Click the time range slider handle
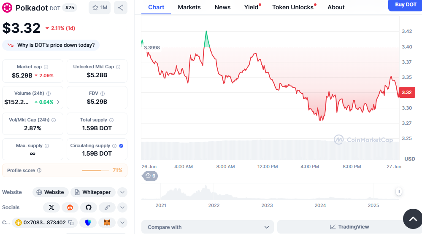 (x=399, y=191)
